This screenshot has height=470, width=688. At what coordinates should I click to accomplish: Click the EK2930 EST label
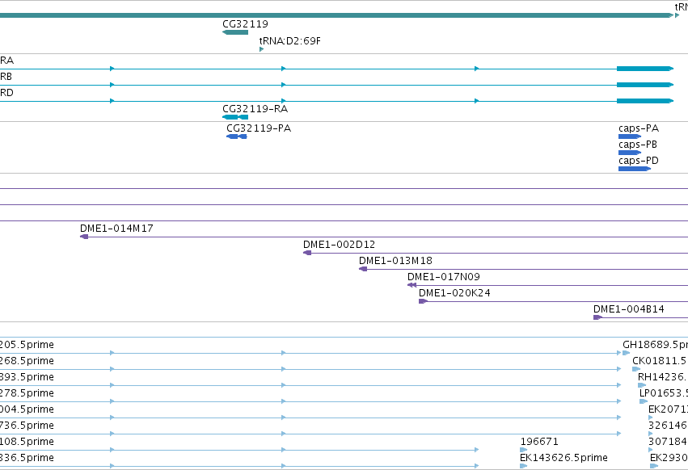point(669,458)
